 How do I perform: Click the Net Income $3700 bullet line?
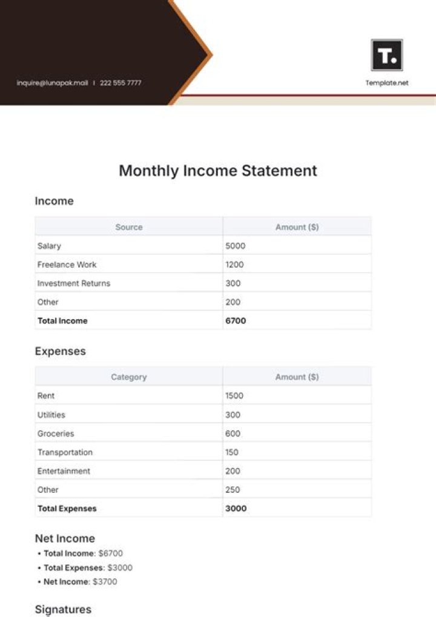81,582
